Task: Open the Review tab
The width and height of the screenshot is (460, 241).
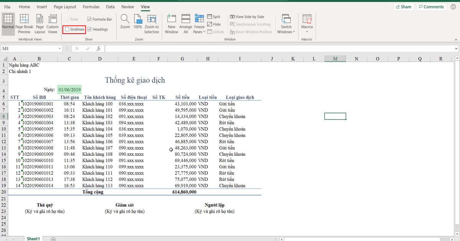Action: pos(128,7)
